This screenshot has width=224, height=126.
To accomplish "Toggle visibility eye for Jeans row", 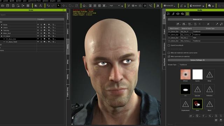I will (38, 27).
